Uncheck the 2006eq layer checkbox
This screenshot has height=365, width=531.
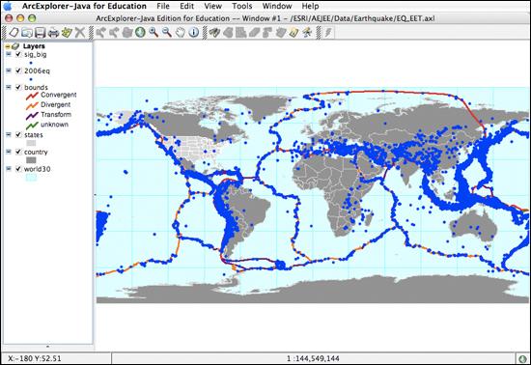coord(18,70)
